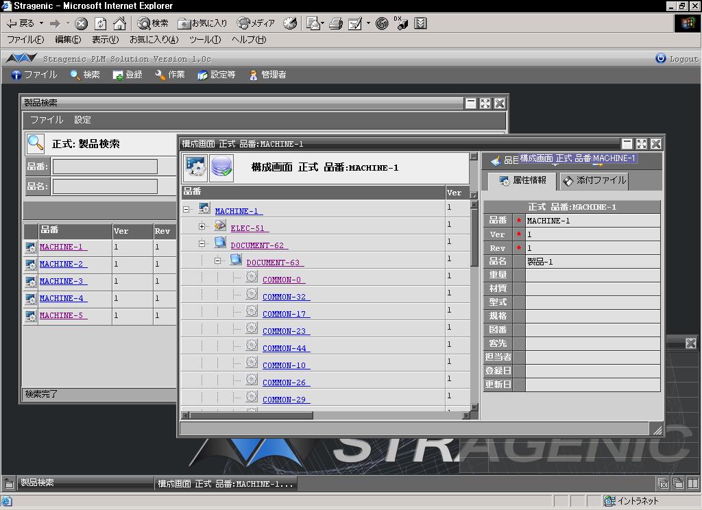Open COMMON-44 link in tree

(x=286, y=348)
